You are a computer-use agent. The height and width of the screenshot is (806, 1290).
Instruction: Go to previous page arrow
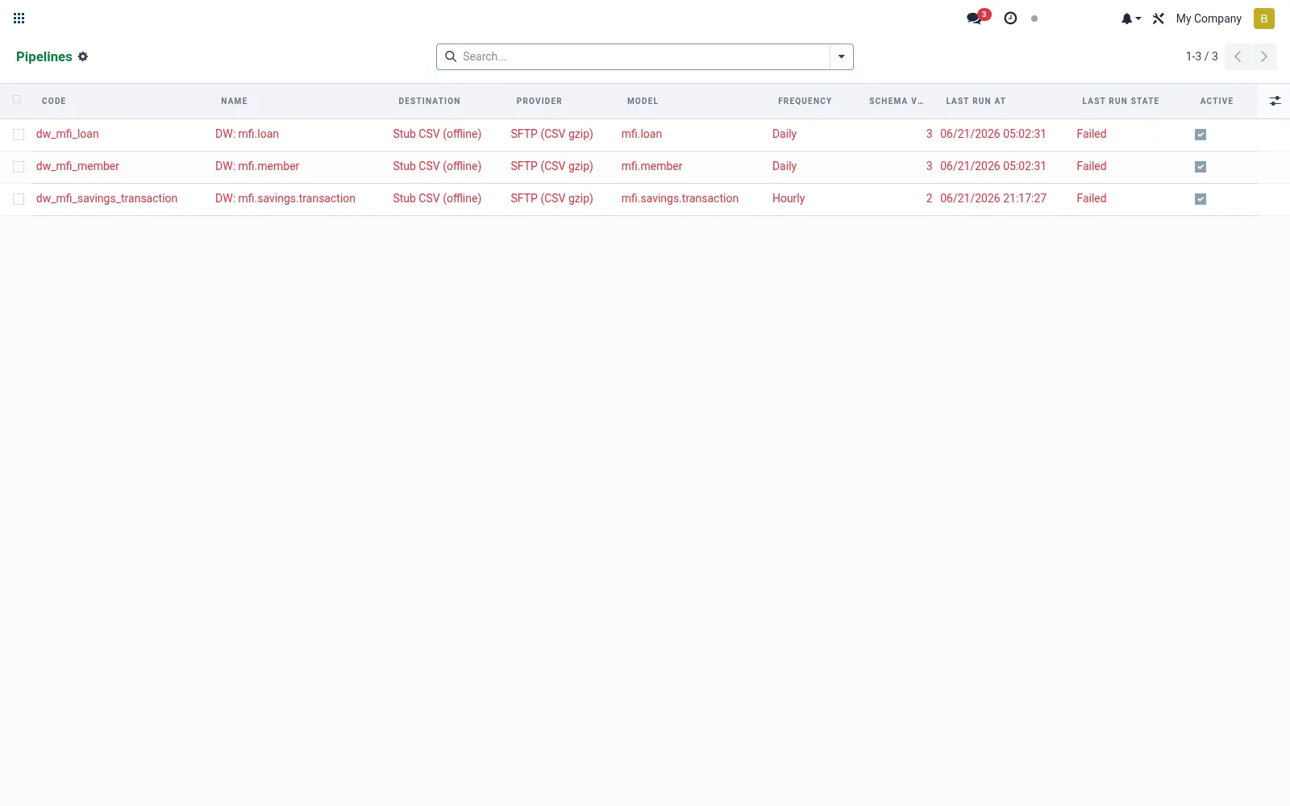point(1238,56)
